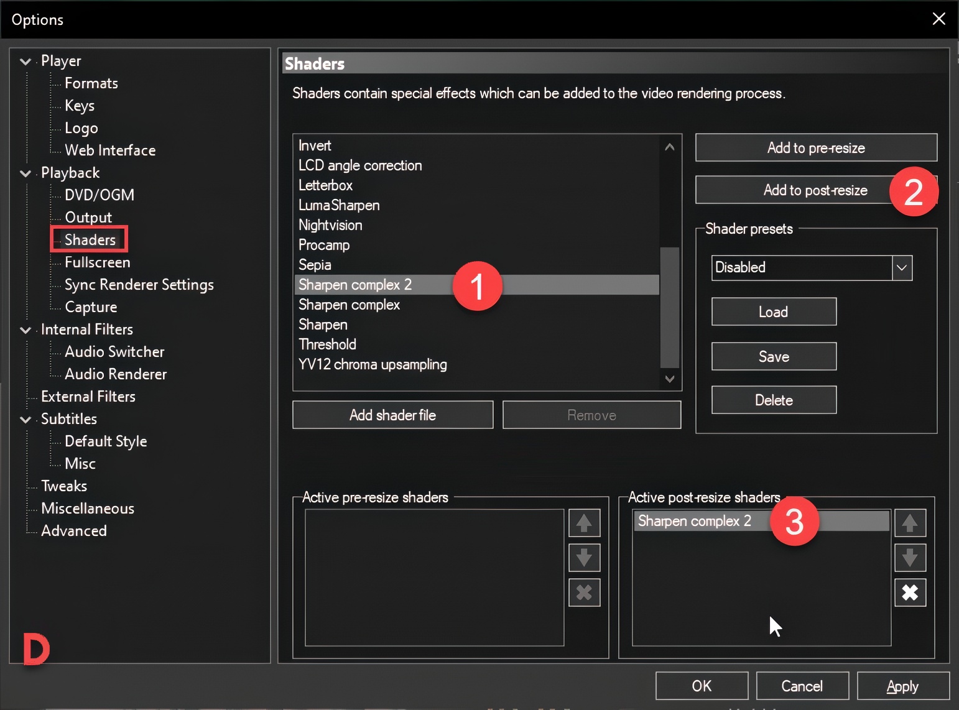
Task: Open the Shader presets dropdown
Action: pos(902,268)
